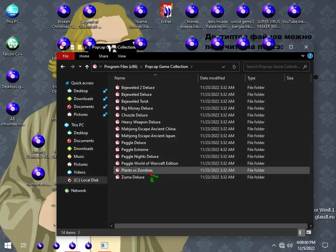336x252 pixels.
Task: Go back in File Explorer
Action: (63, 67)
